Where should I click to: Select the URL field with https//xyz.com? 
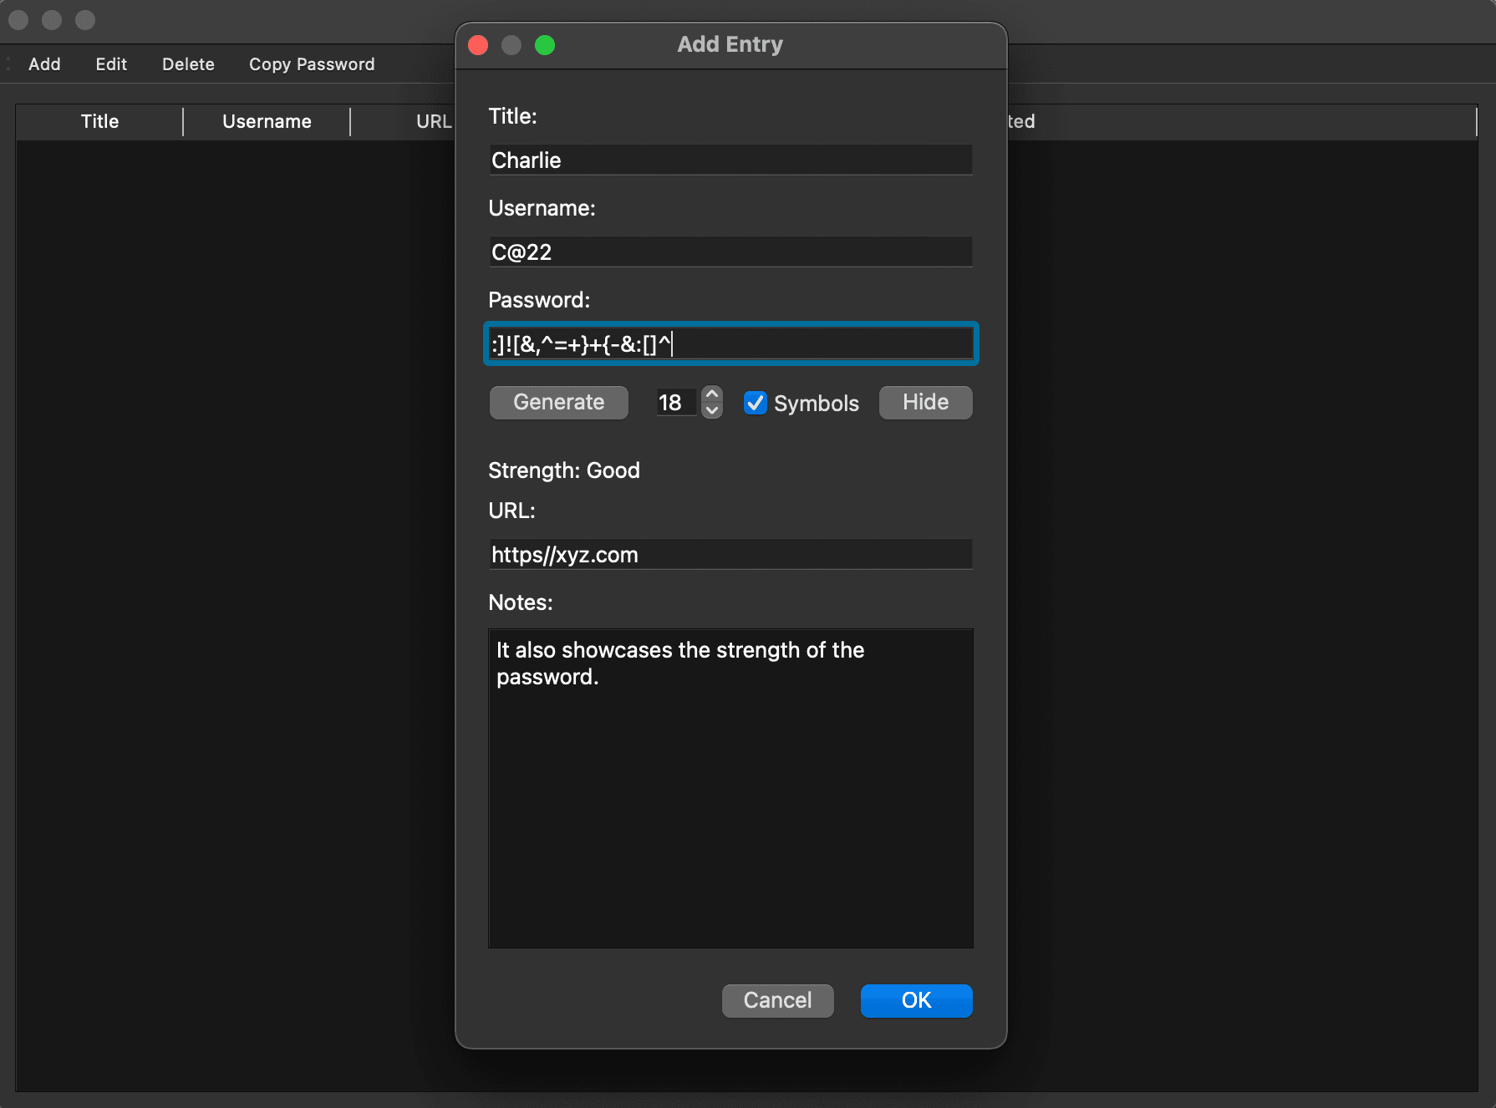click(730, 555)
